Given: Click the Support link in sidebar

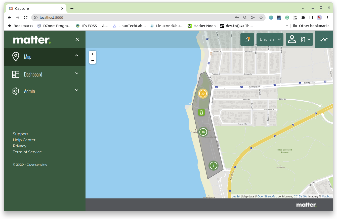Looking at the screenshot, I should (x=20, y=134).
